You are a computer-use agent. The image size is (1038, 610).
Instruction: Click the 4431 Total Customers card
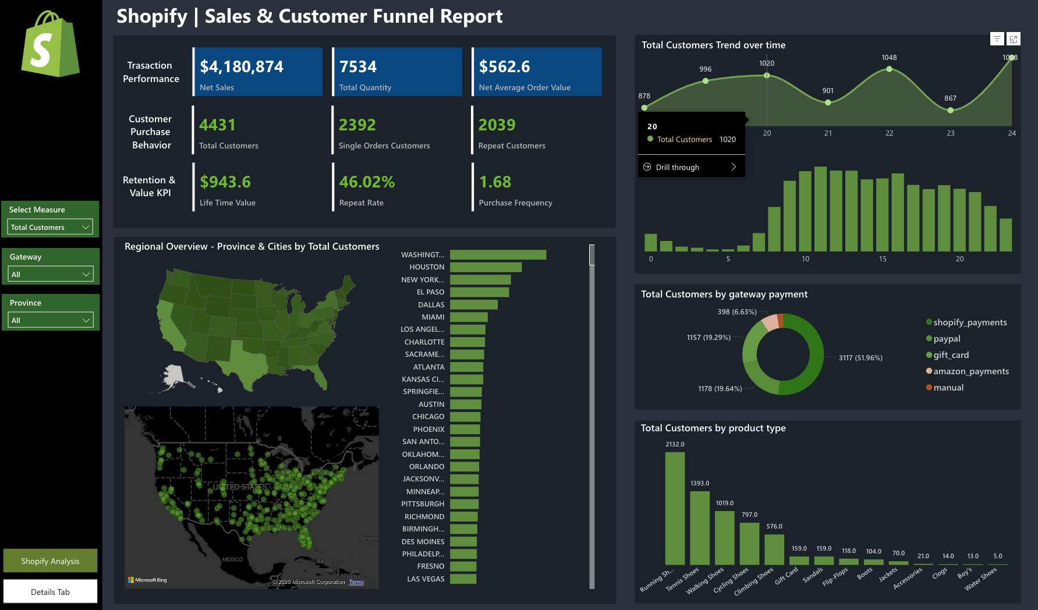point(258,130)
